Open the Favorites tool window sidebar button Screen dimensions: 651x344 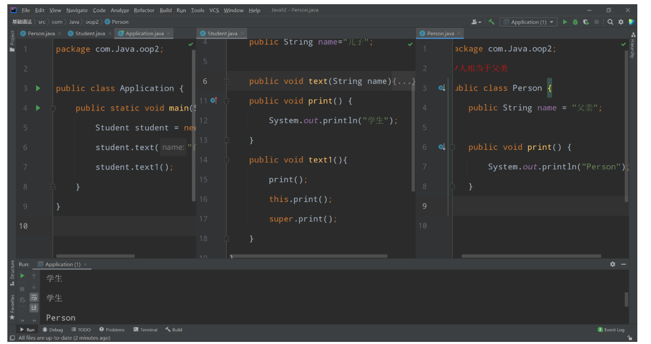(12, 307)
